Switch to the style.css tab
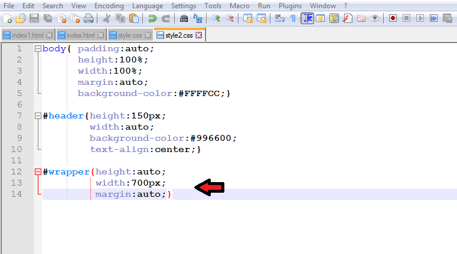Screen dimensions: 457x254 (x=130, y=35)
